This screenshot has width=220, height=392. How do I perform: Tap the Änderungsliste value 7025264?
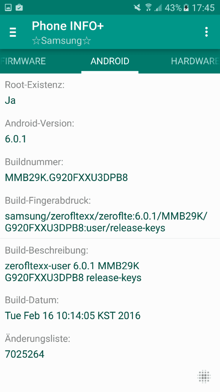pos(25,354)
